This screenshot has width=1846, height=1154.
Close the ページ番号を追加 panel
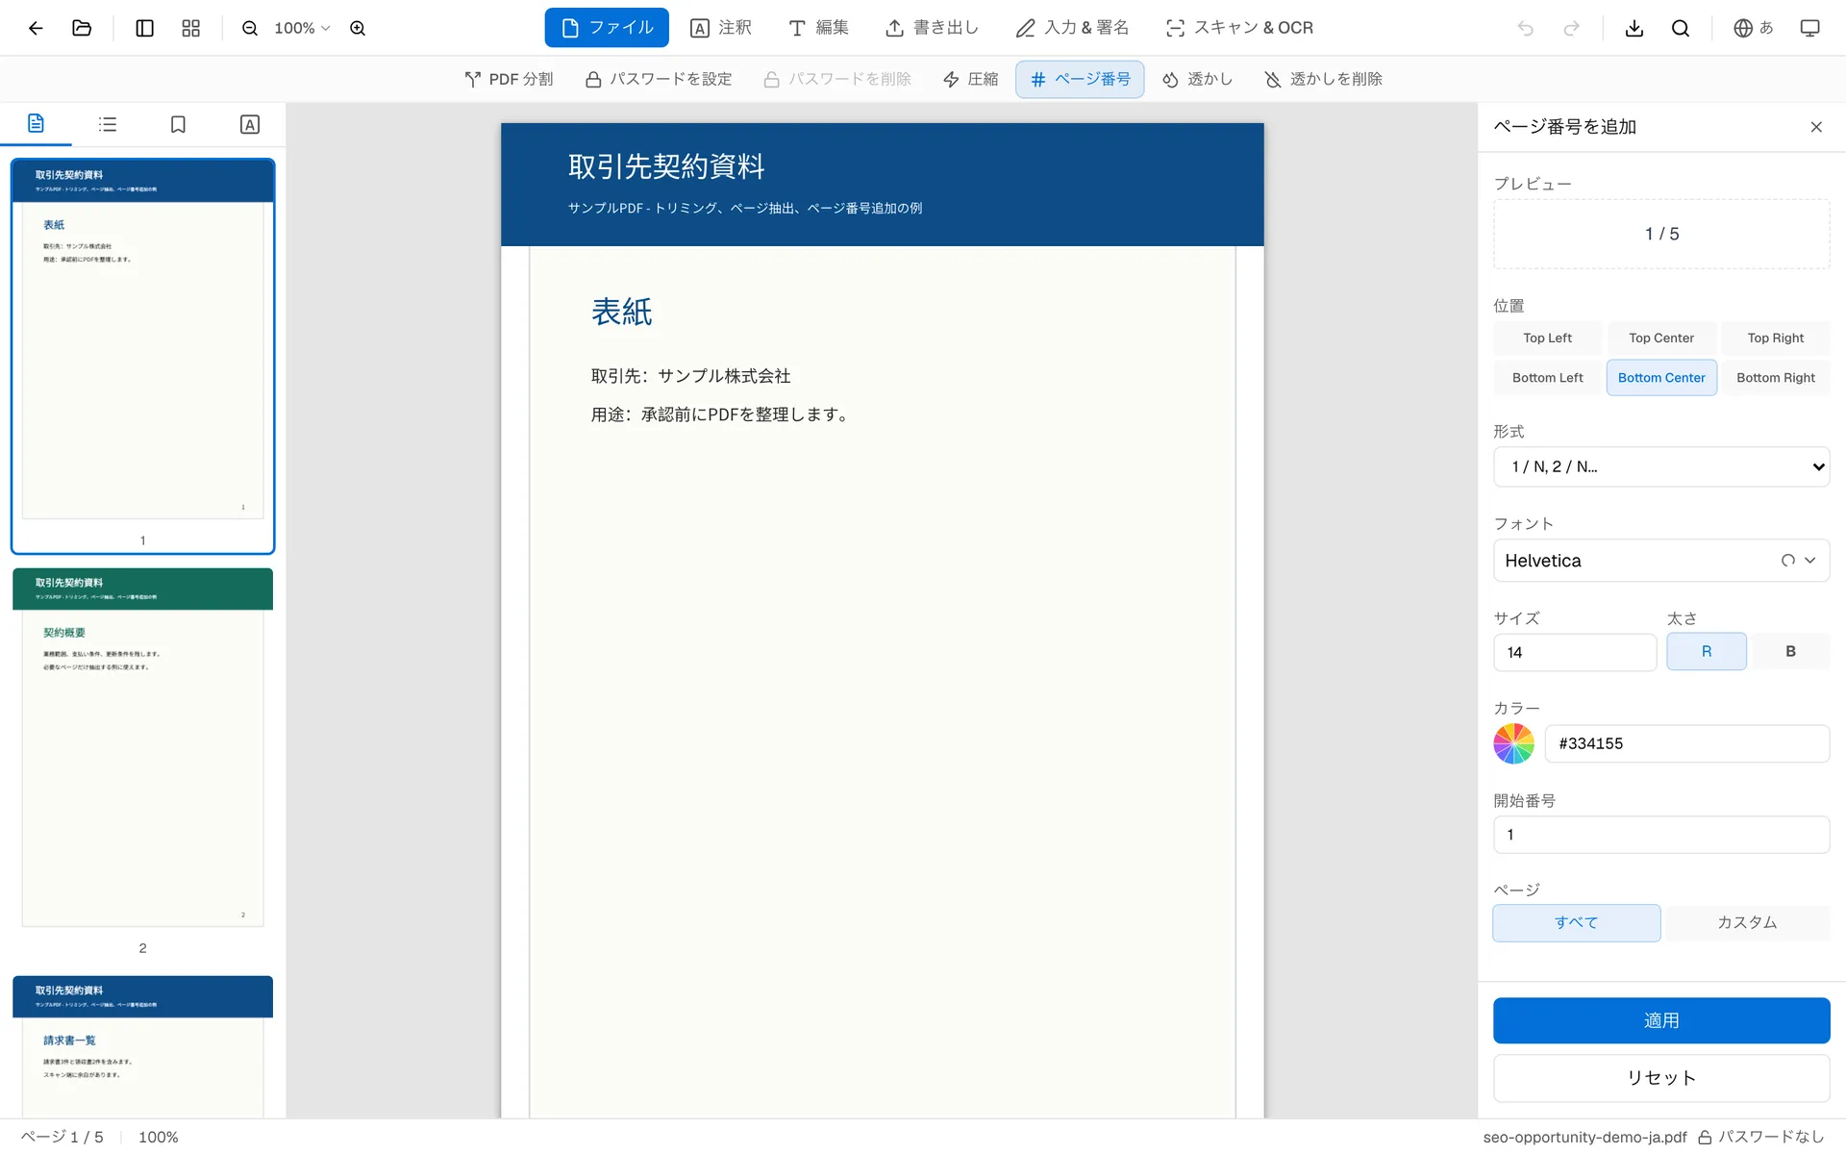[1816, 127]
